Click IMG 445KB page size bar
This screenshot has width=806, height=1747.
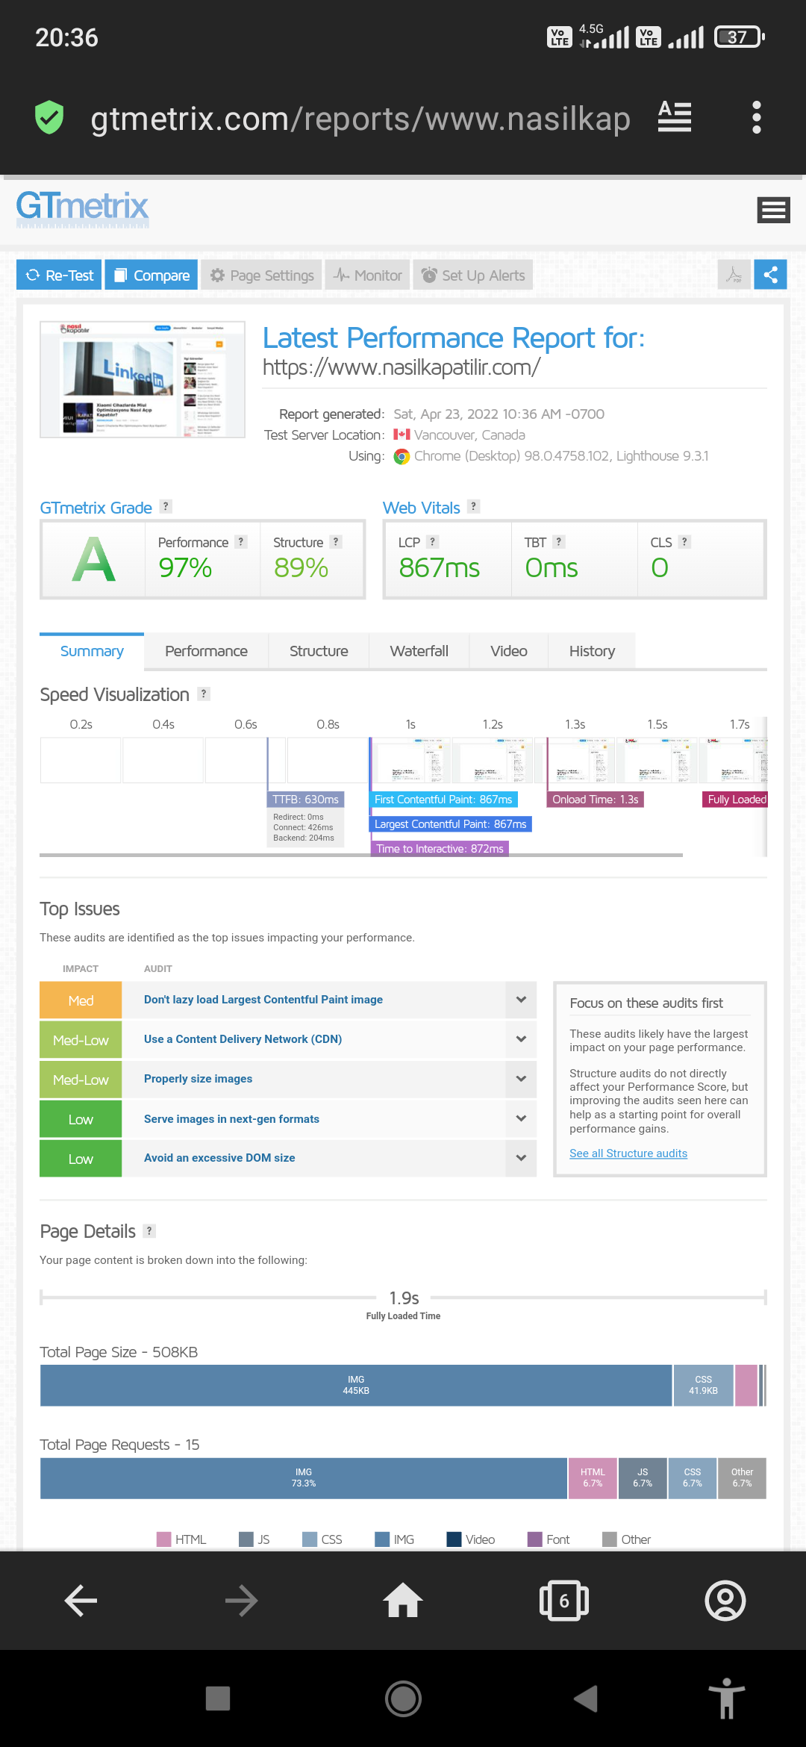(x=356, y=1386)
